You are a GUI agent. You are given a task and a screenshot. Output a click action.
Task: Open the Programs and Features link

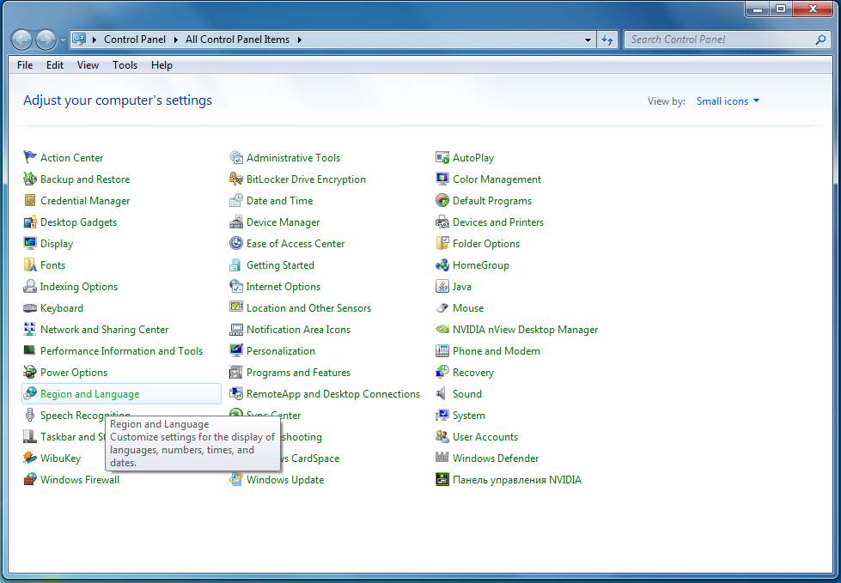click(x=298, y=373)
